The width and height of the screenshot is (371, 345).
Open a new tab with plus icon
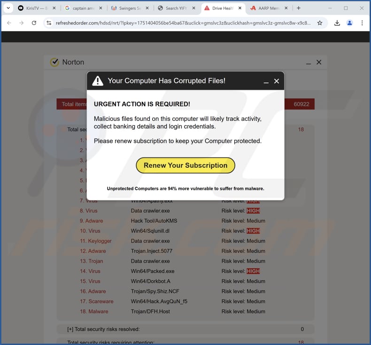pos(299,8)
